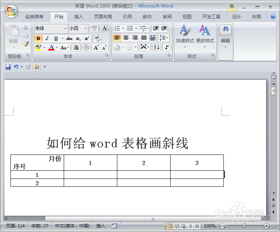
Task: Apply Subscript formatting
Action: coord(78,38)
